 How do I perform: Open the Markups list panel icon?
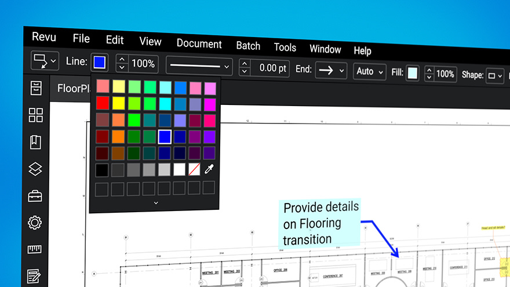34,276
